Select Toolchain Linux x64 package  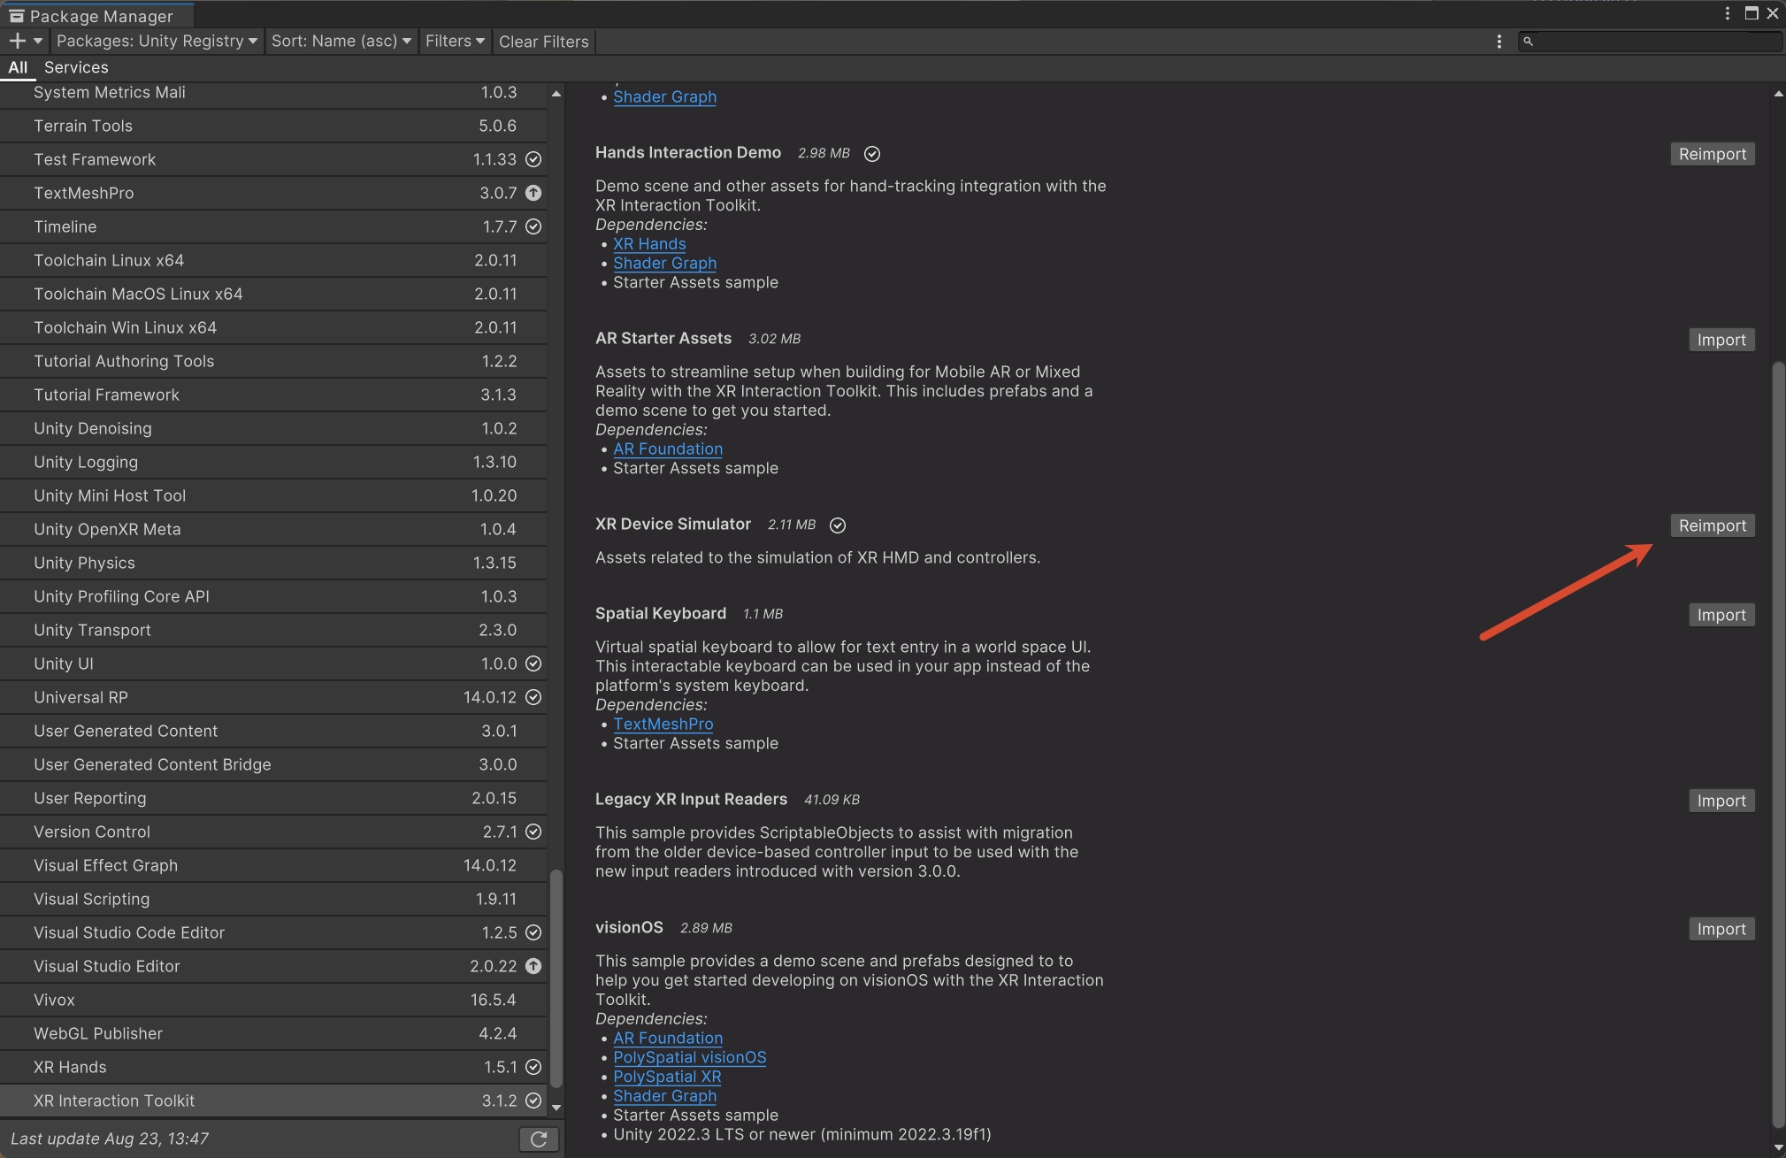pos(273,260)
